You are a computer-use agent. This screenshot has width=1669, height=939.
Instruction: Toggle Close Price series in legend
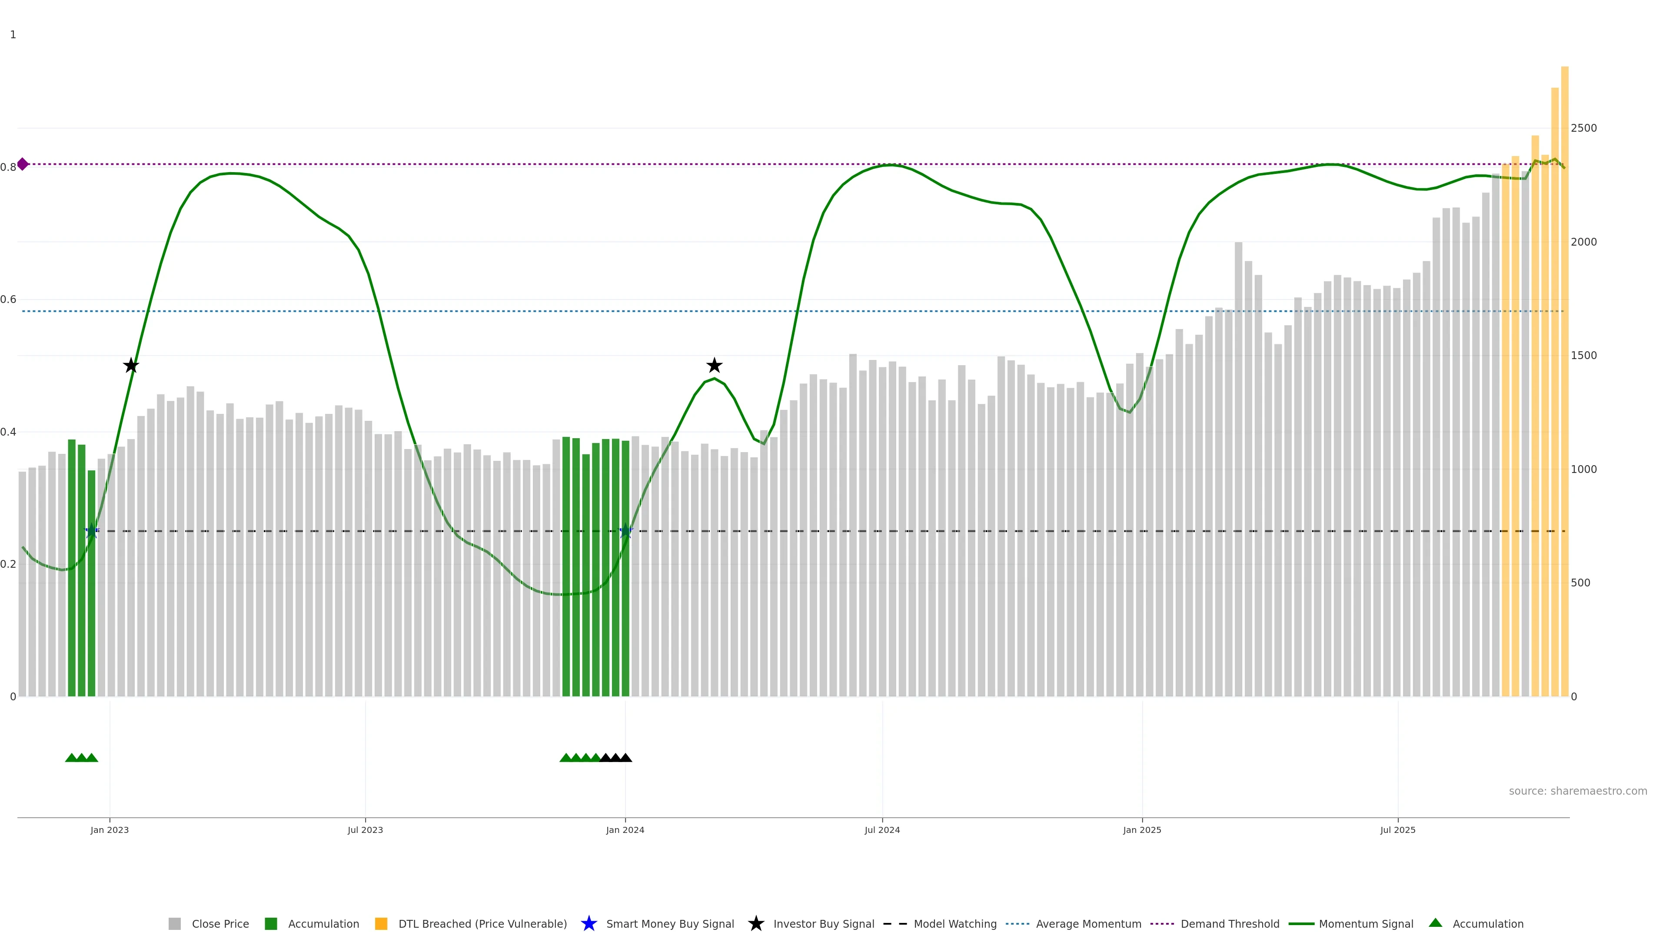tap(219, 924)
